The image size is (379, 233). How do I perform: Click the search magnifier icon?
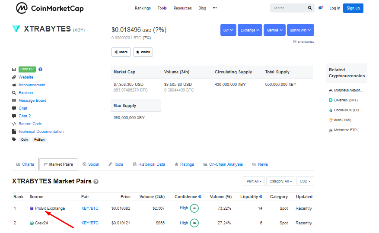click(309, 8)
